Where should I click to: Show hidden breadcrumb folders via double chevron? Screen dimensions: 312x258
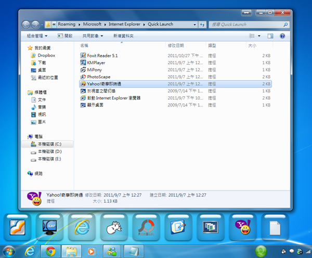(54, 24)
